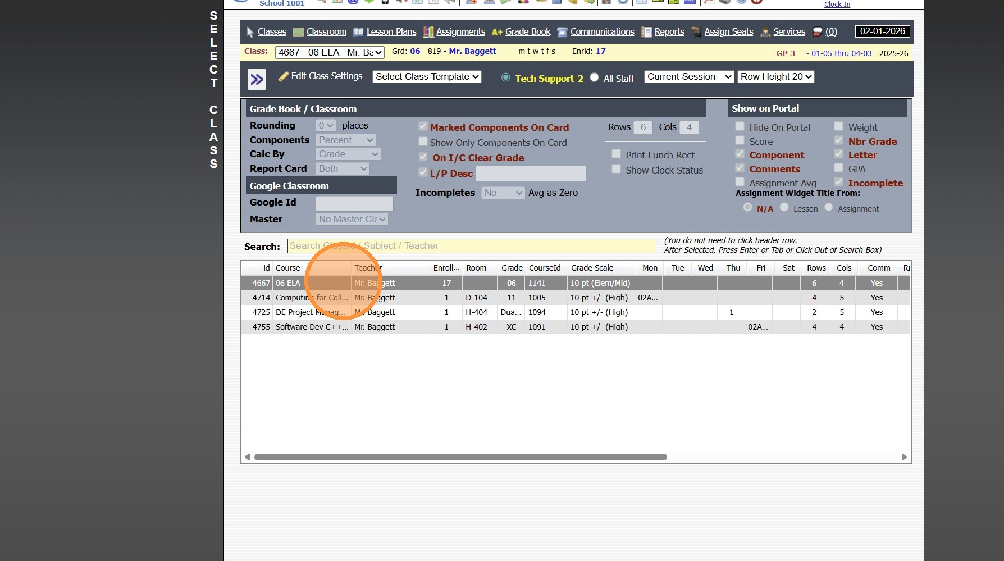The height and width of the screenshot is (561, 1004).
Task: Choose Lesson for widget title
Action: pos(784,208)
